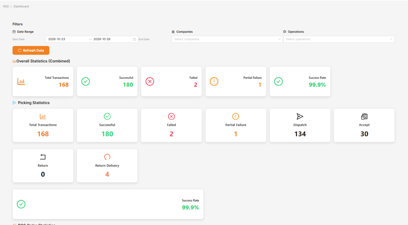Click the red X icon in Overall Failed card

point(150,81)
